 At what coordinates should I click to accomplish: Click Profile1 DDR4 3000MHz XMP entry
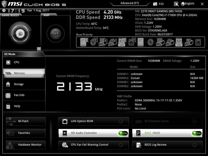(149, 100)
